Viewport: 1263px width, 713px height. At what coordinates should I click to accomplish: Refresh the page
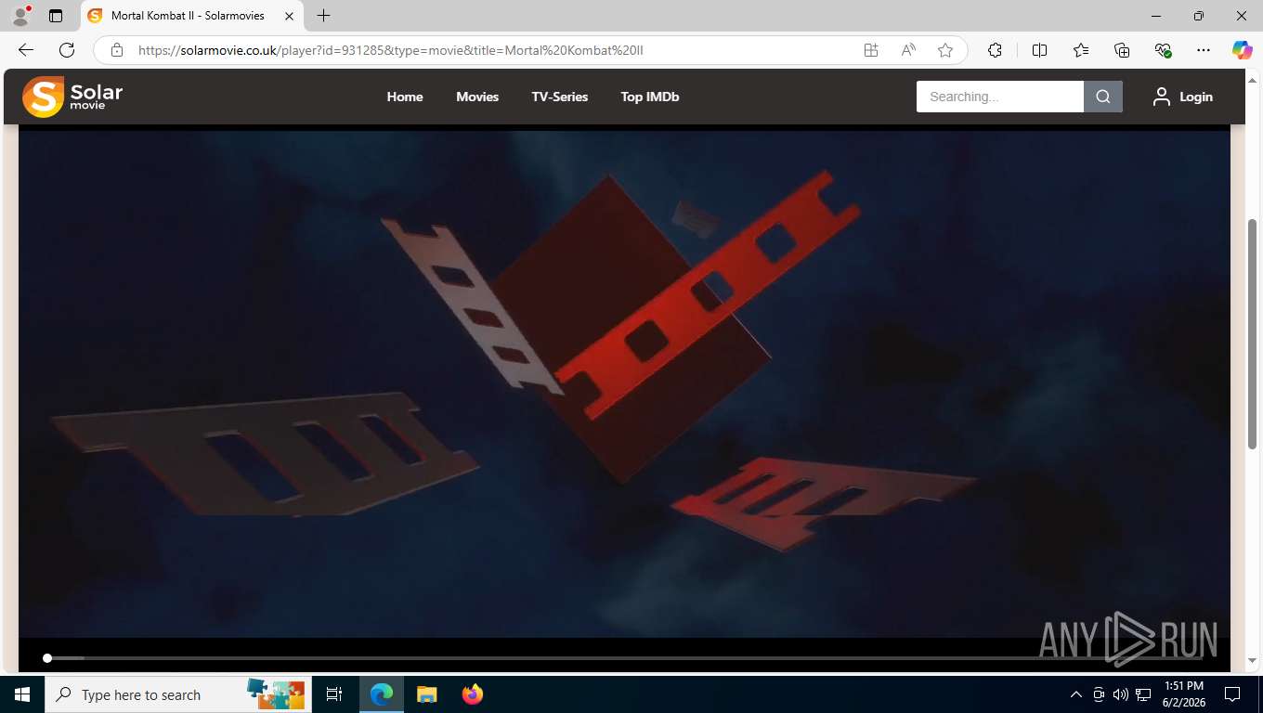67,50
